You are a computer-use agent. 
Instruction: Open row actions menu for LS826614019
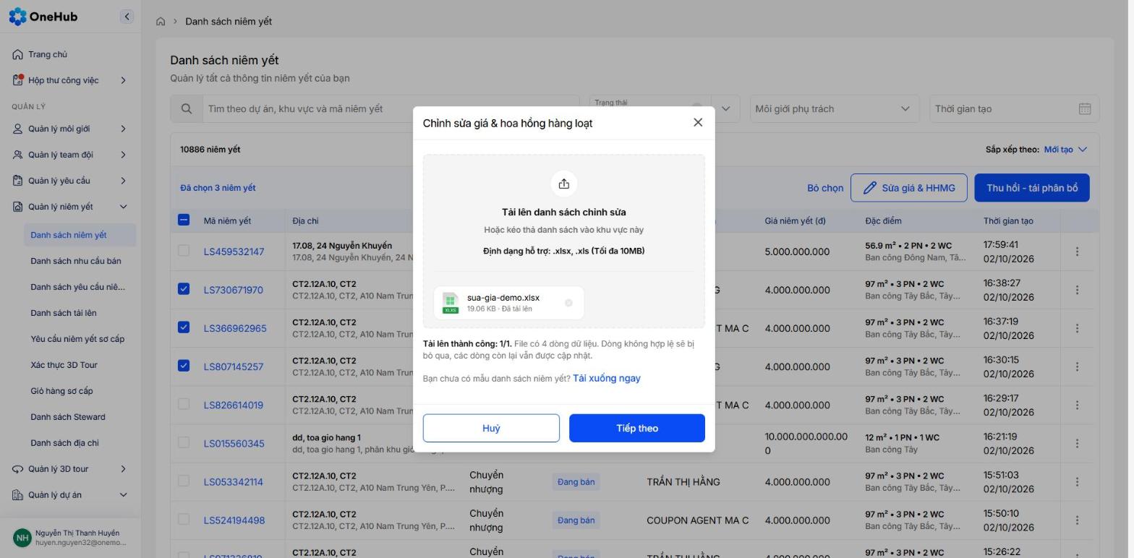[x=1077, y=405]
